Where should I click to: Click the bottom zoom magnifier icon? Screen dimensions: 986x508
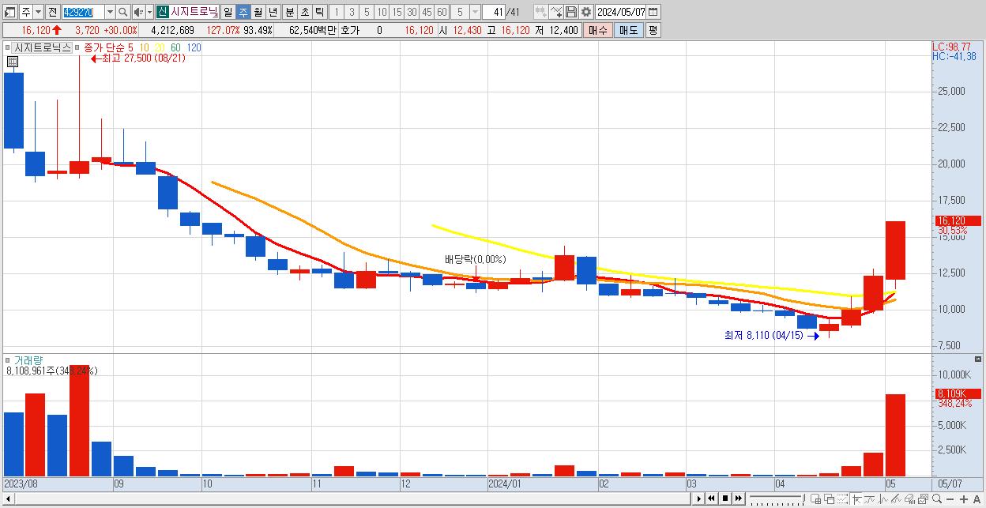pos(936,499)
